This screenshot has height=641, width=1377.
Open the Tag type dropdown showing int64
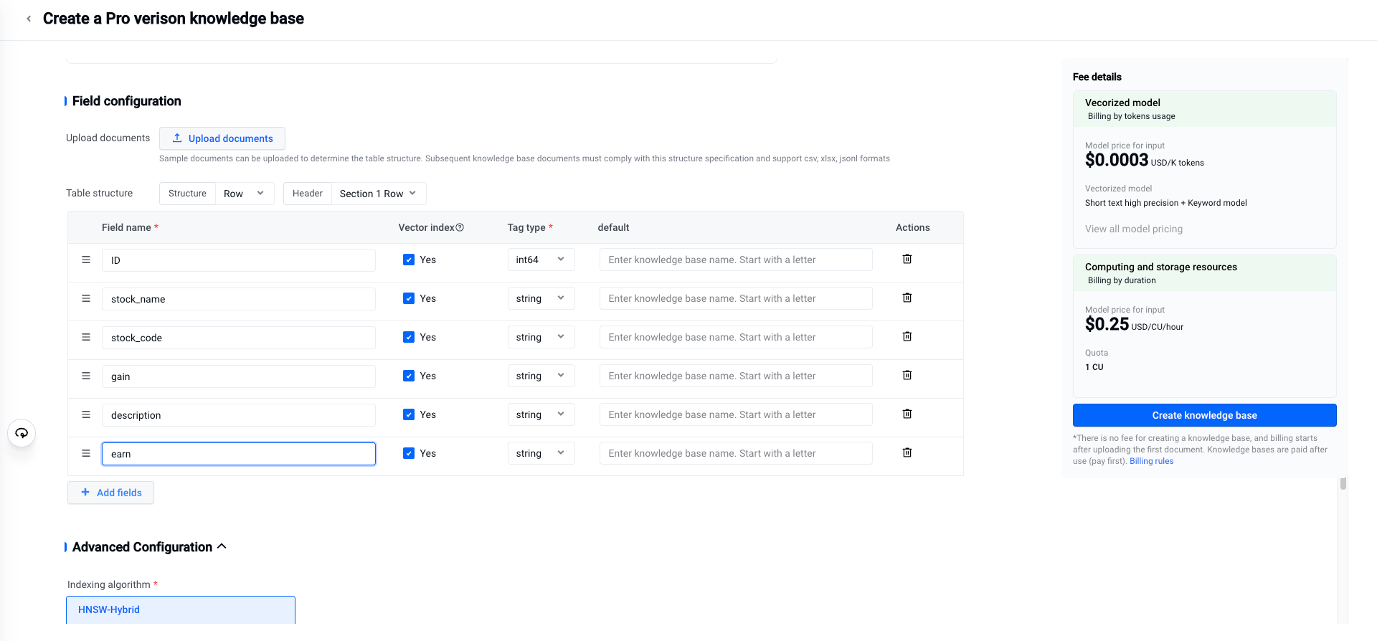pos(540,260)
